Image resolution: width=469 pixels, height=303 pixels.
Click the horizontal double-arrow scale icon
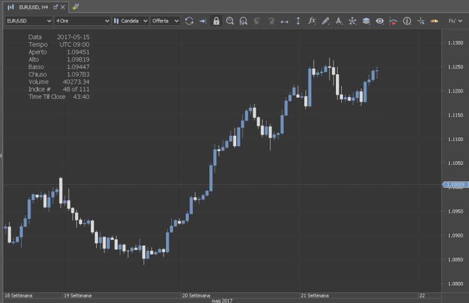pyautogui.click(x=284, y=21)
